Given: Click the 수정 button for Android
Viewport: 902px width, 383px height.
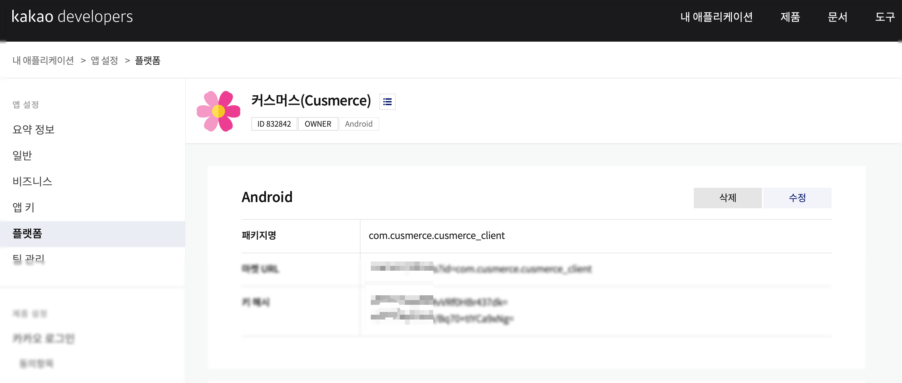Looking at the screenshot, I should [797, 198].
